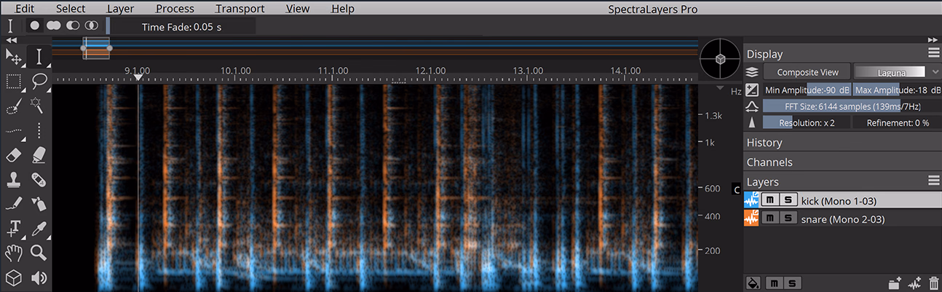Select the Move/Transform tool
This screenshot has width=942, height=292.
pyautogui.click(x=13, y=56)
